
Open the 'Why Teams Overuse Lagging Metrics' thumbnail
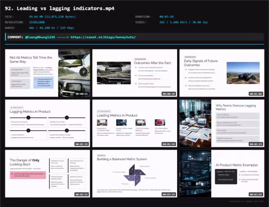pyautogui.click(x=222, y=124)
